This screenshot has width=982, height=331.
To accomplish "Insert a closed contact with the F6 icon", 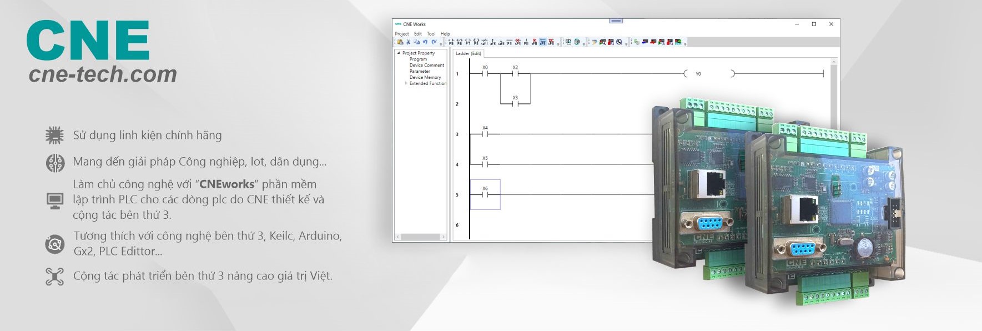I will point(460,42).
